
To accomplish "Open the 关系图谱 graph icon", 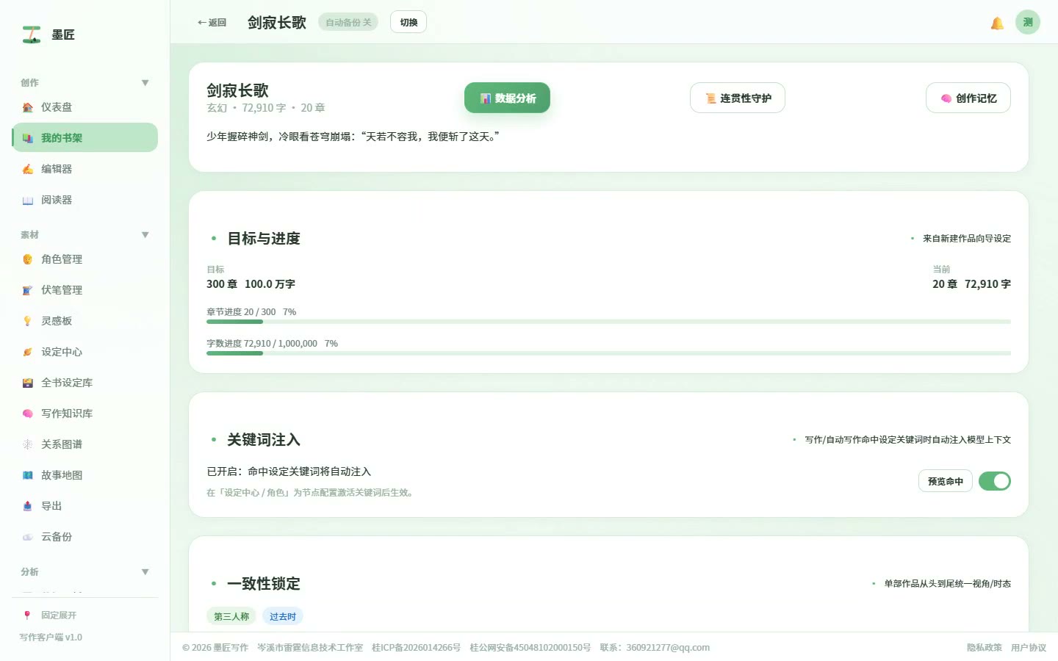I will 28,444.
